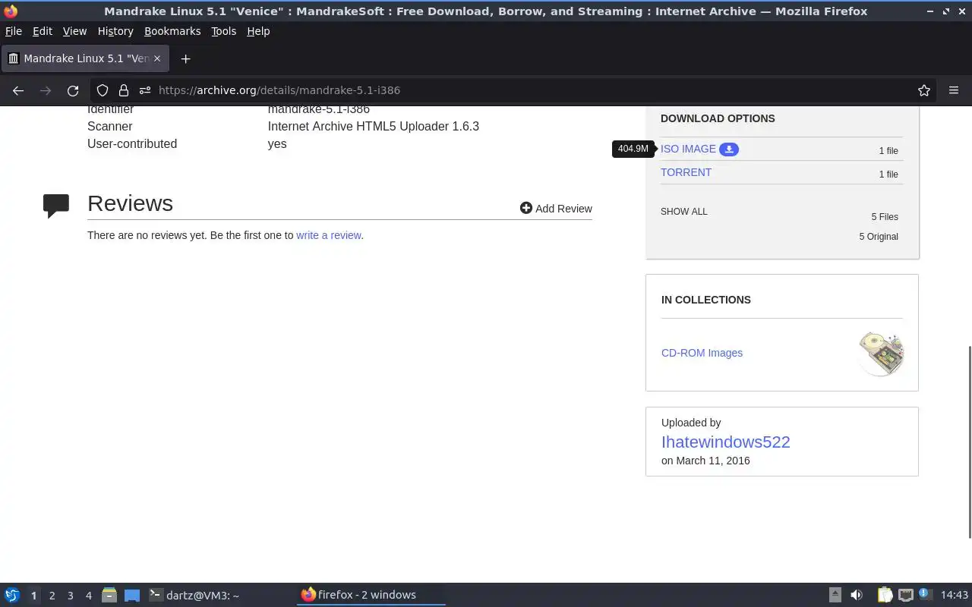
Task: Click the IN COLLECTIONS heading
Action: coord(705,300)
